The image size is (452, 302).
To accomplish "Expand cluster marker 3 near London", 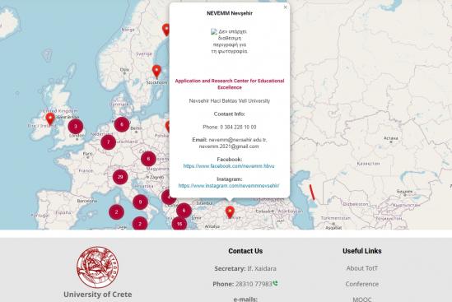I will [76, 127].
